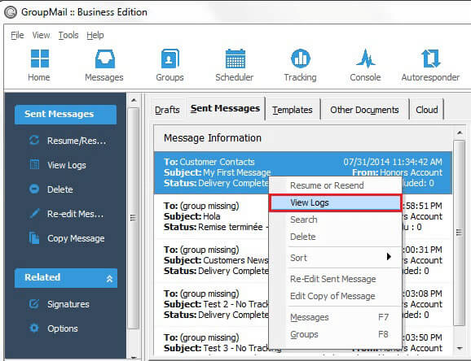This screenshot has height=361, width=471.
Task: Expand the Sort submenu arrow
Action: (x=389, y=257)
